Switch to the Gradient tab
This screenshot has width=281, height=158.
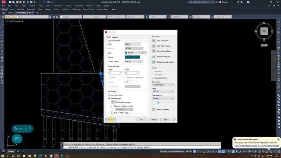click(x=115, y=37)
